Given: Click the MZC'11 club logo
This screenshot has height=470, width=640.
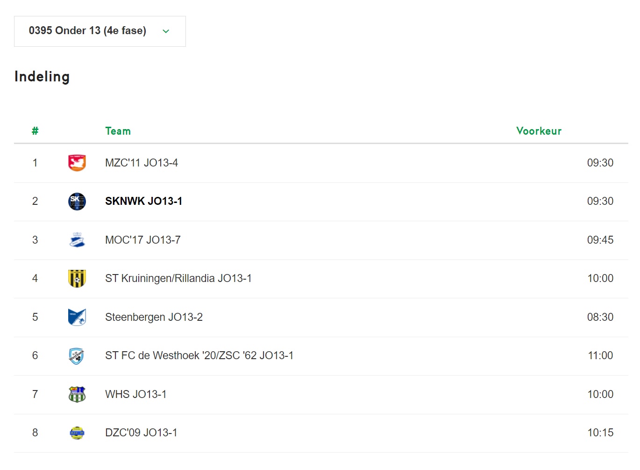Looking at the screenshot, I should 77,163.
